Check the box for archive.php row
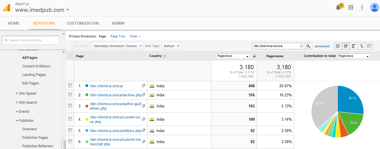Screen dimensions: 380x149 click(70, 94)
